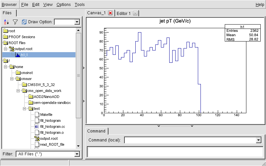The width and height of the screenshot is (266, 166).
Task: Select the h1;1 histogram icon
Action: coord(18,55)
